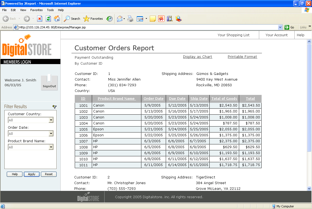Open the Tools menu
The image size is (312, 209).
pyautogui.click(x=50, y=10)
